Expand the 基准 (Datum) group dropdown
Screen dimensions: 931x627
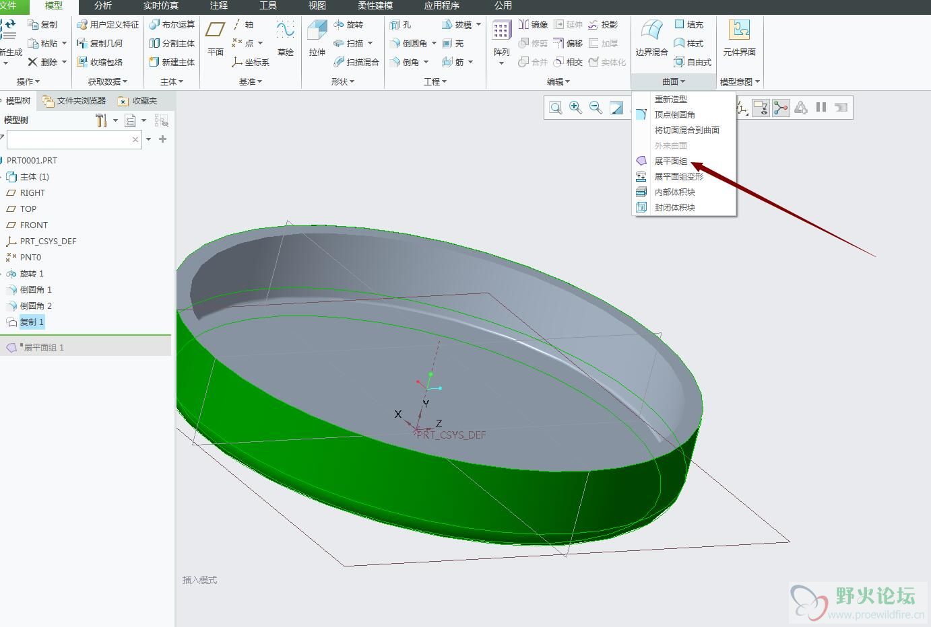click(251, 81)
